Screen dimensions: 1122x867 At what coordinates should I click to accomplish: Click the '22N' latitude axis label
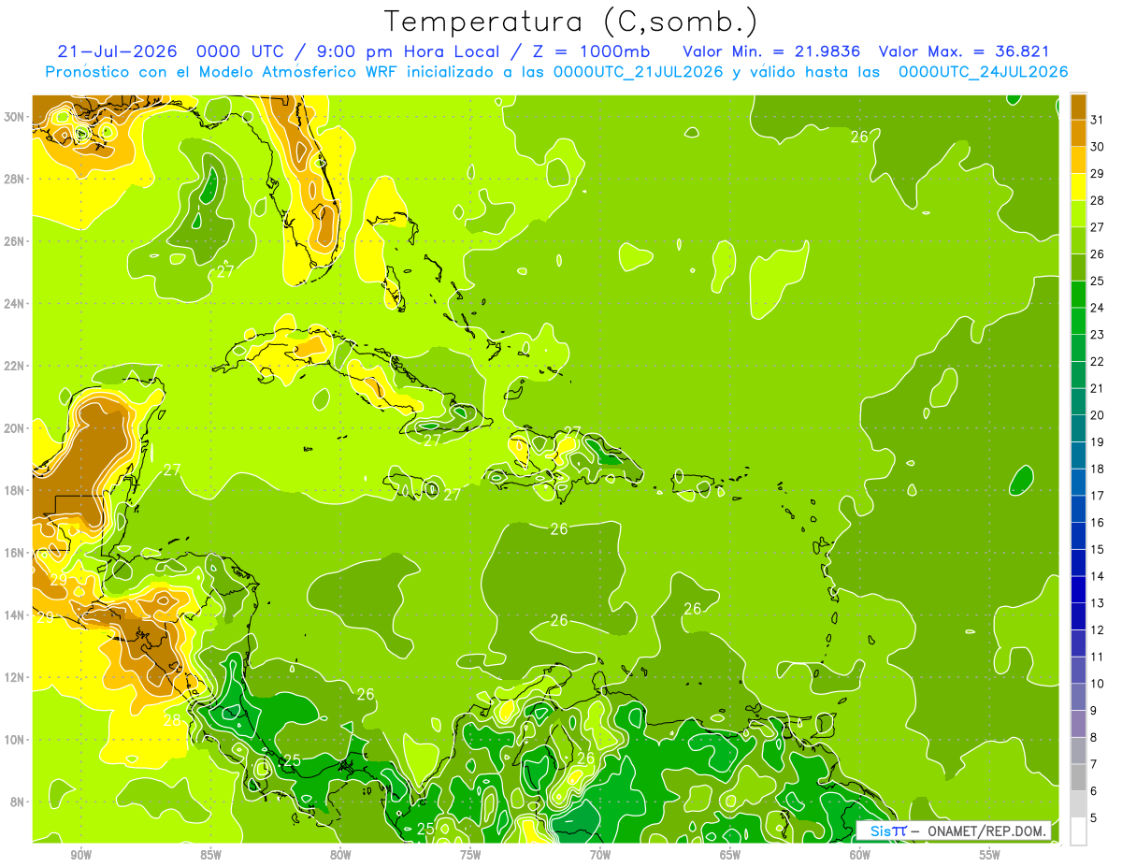pos(15,366)
